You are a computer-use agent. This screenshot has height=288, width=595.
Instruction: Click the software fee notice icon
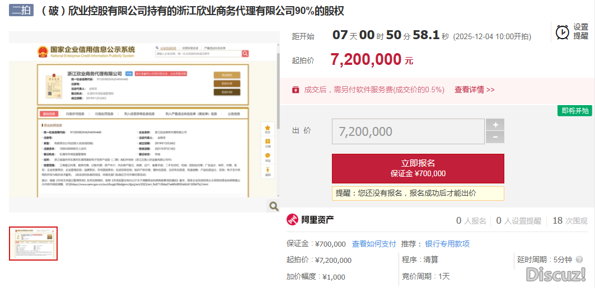[296, 89]
